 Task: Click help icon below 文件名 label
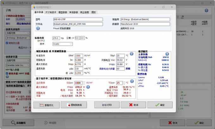pyautogui.click(x=38, y=28)
